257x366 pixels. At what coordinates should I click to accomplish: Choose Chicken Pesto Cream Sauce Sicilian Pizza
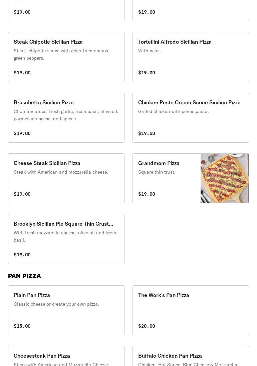point(191,118)
